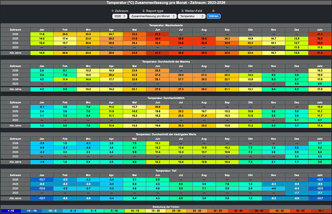Click the 41.5 Jun 2026 maximum cell

pyautogui.click(x=157, y=34)
